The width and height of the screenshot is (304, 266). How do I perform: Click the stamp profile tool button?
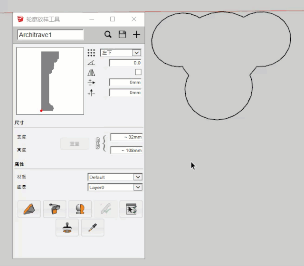tap(67, 228)
